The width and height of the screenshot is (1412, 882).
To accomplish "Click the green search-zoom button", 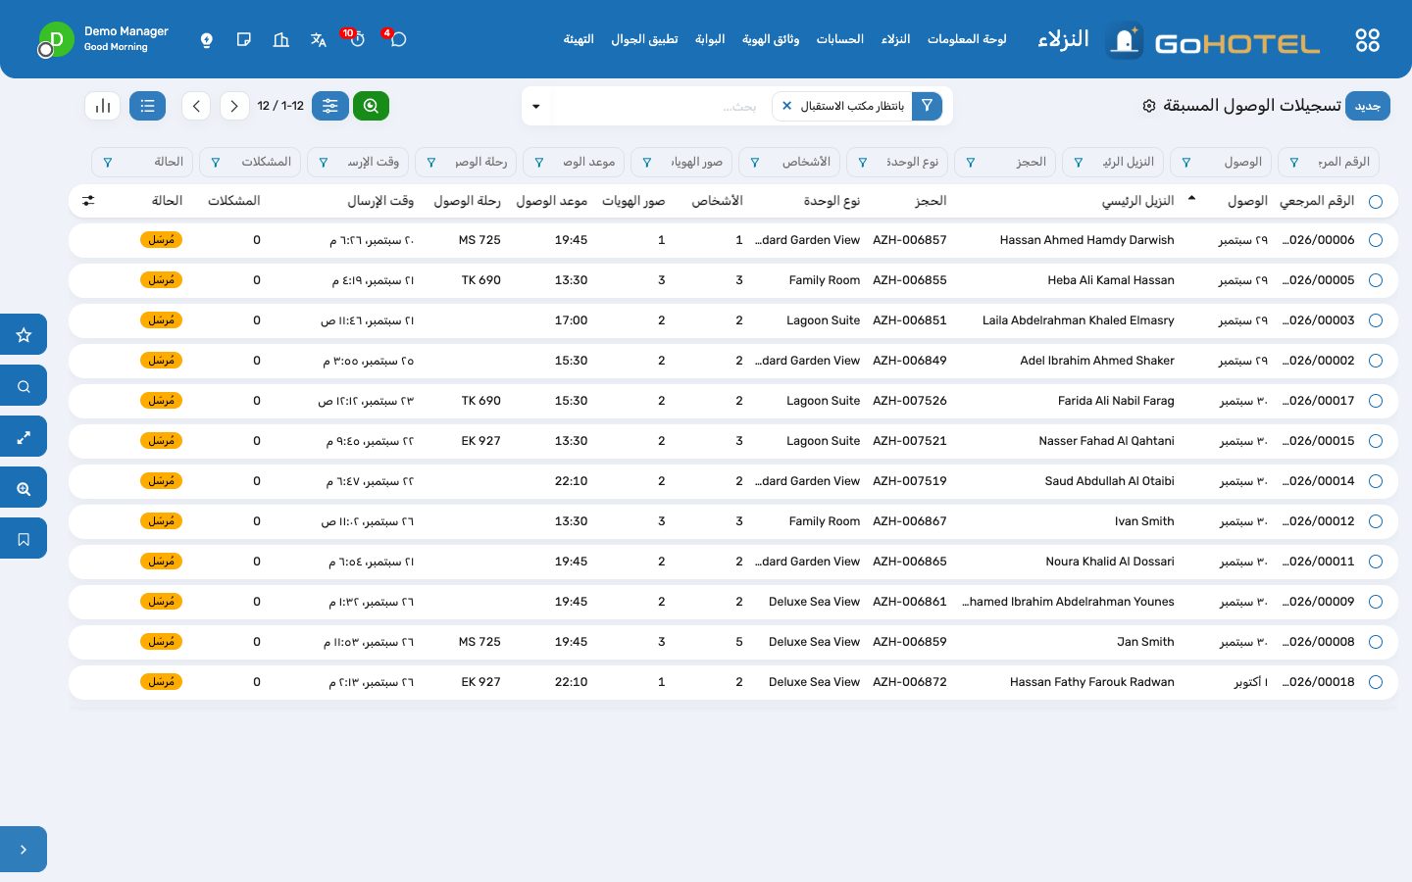I will [x=371, y=106].
